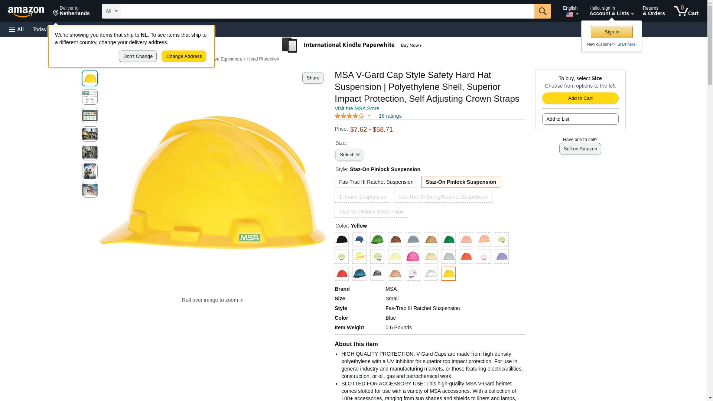Select the black hard hat color
This screenshot has width=713, height=401.
pos(341,240)
